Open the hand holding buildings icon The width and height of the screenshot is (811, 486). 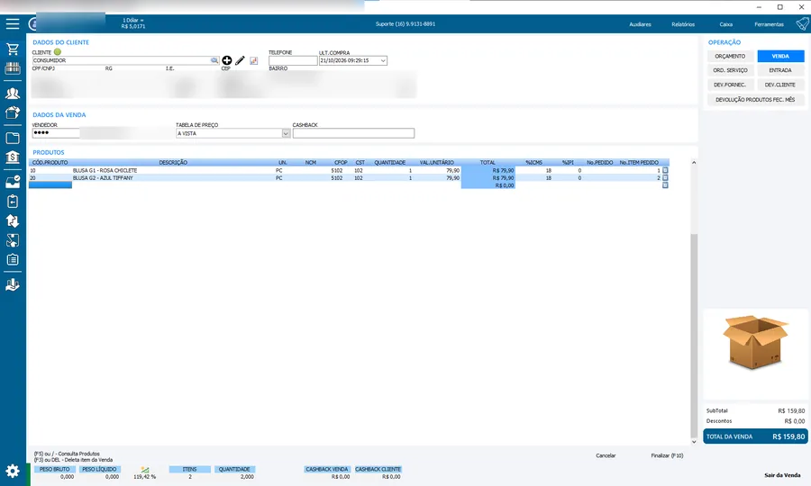click(13, 284)
